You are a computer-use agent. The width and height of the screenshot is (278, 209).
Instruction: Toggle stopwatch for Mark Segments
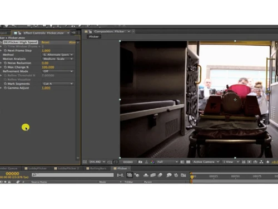pyautogui.click(x=5, y=84)
